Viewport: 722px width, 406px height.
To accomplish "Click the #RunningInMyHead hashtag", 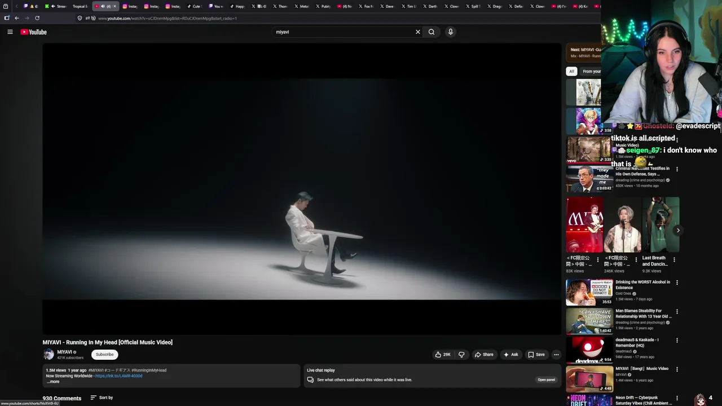I will [149, 370].
